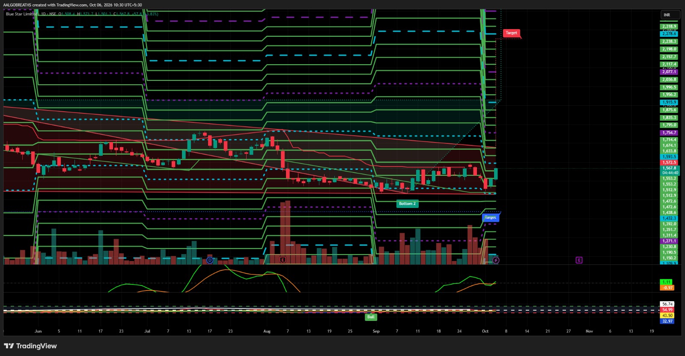This screenshot has height=356, width=685.
Task: Click the purple lightning bolt icon
Action: point(496,260)
